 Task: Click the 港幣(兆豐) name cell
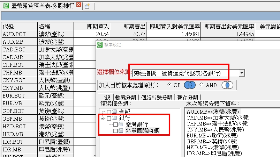pos(55,134)
